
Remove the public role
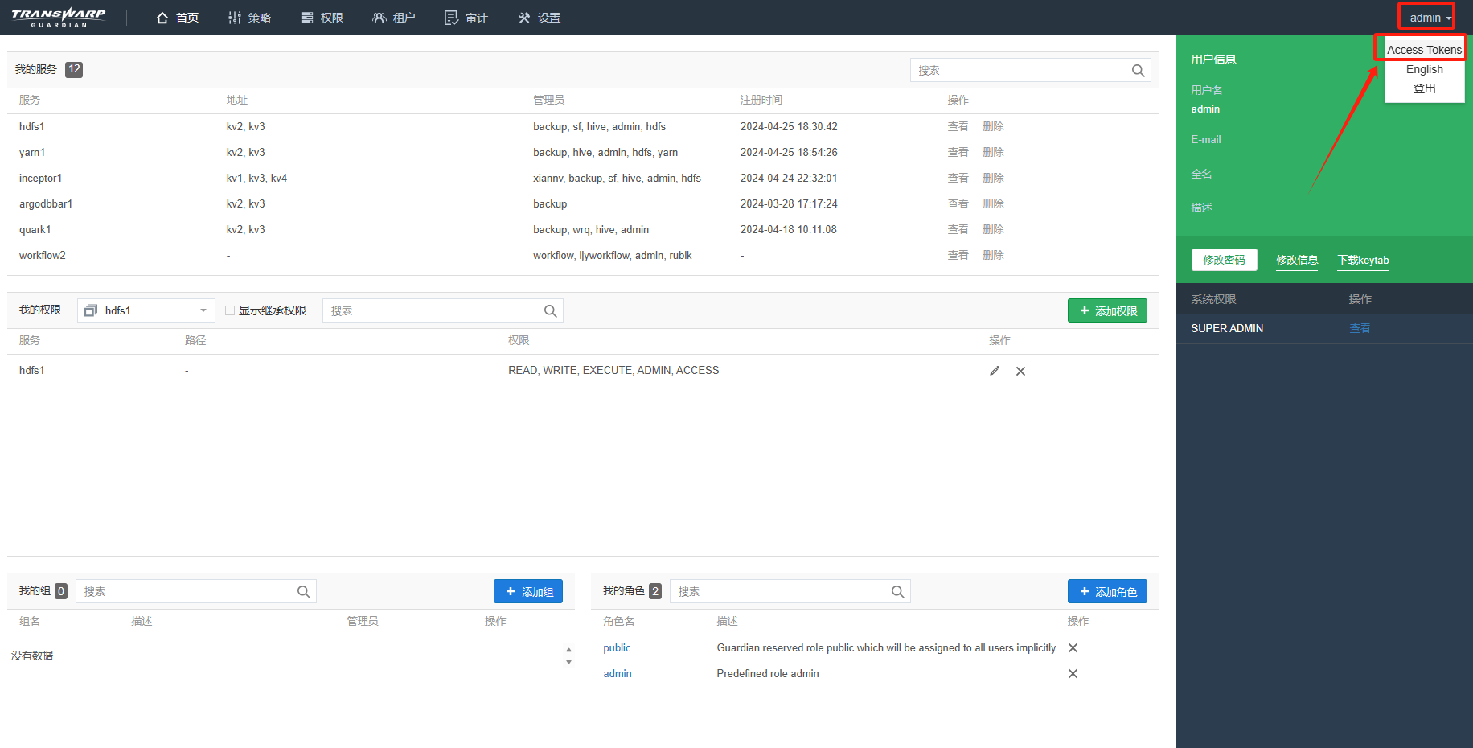point(1073,647)
